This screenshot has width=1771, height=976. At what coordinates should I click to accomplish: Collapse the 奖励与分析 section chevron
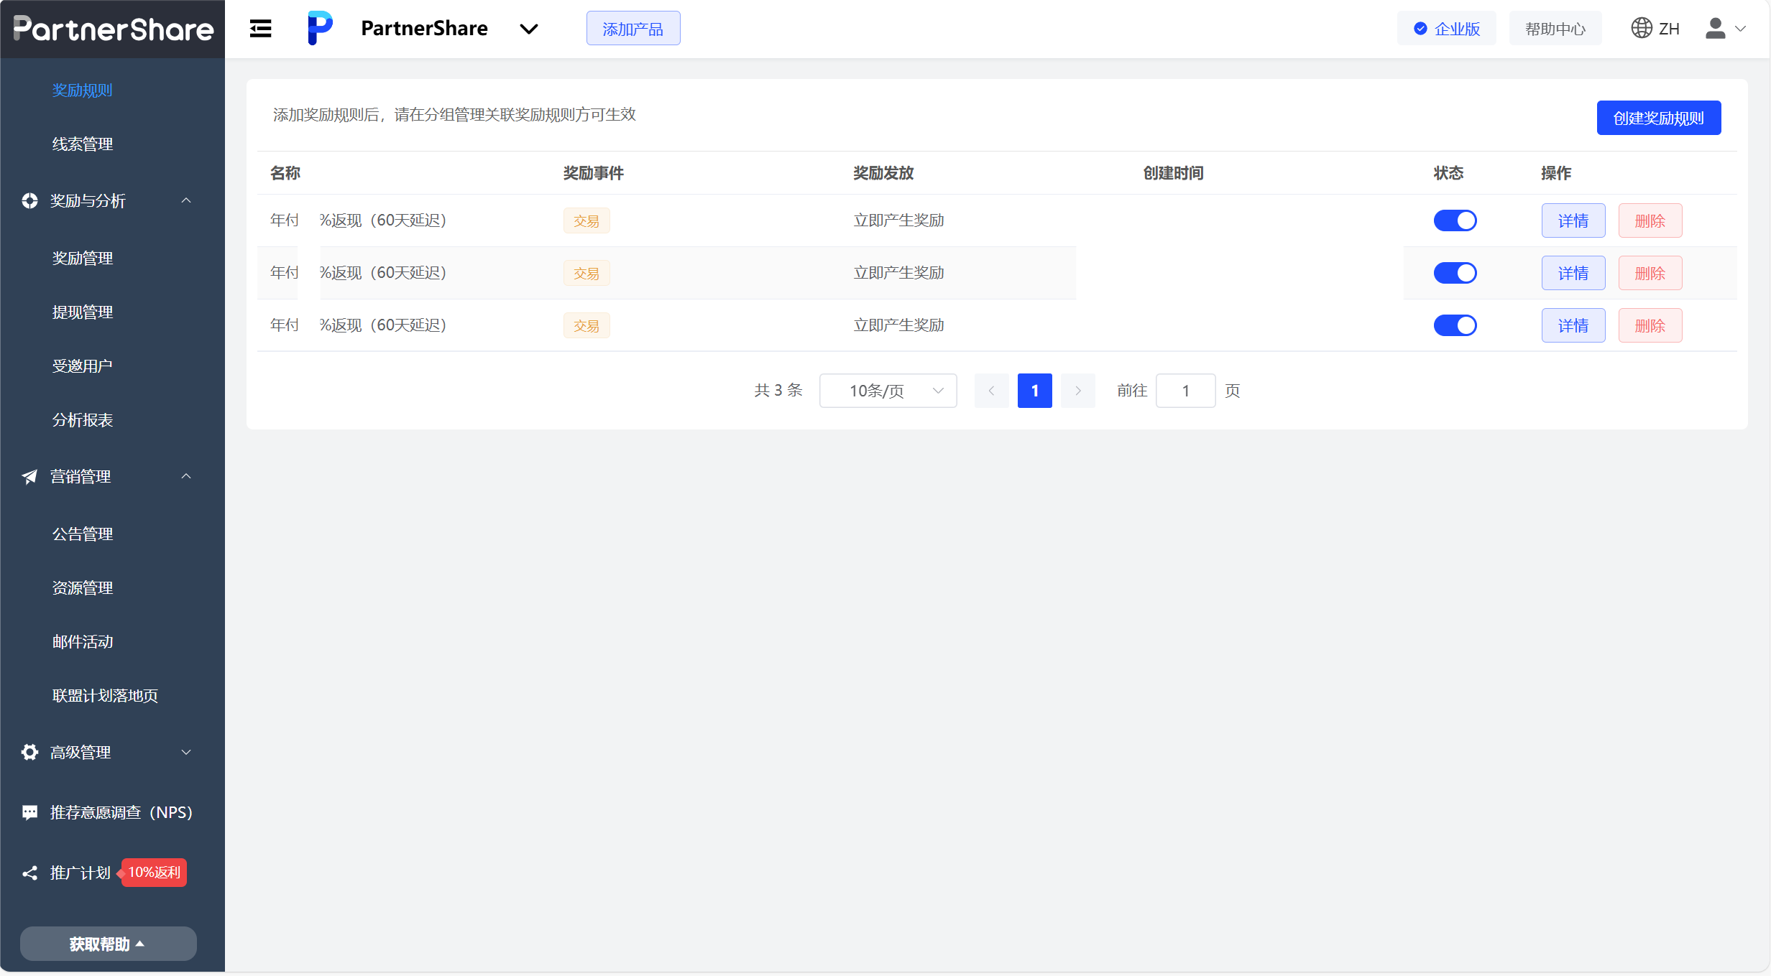pos(186,200)
